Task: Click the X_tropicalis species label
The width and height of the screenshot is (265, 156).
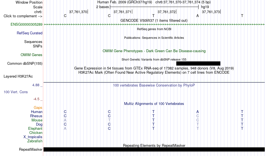Action: point(33,137)
